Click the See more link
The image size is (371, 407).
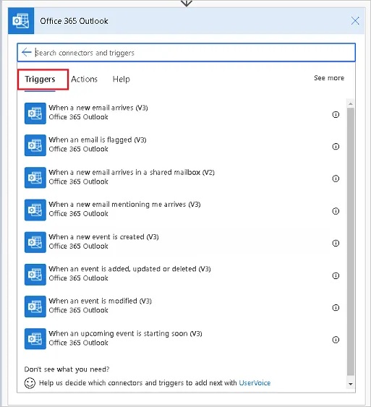[329, 78]
